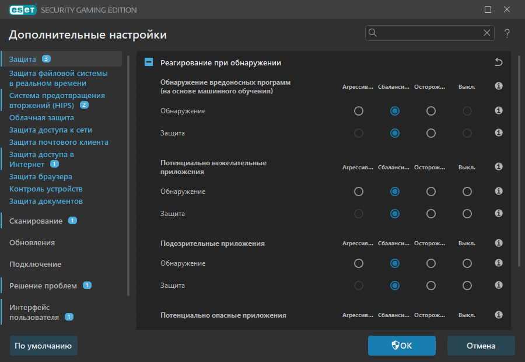The height and width of the screenshot is (362, 525).
Task: Maximize the ESET settings window
Action: pos(488,10)
